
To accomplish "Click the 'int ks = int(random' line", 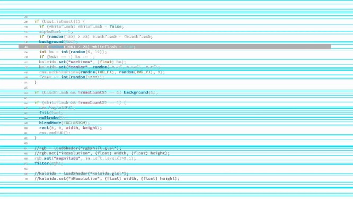I will click(73, 52).
